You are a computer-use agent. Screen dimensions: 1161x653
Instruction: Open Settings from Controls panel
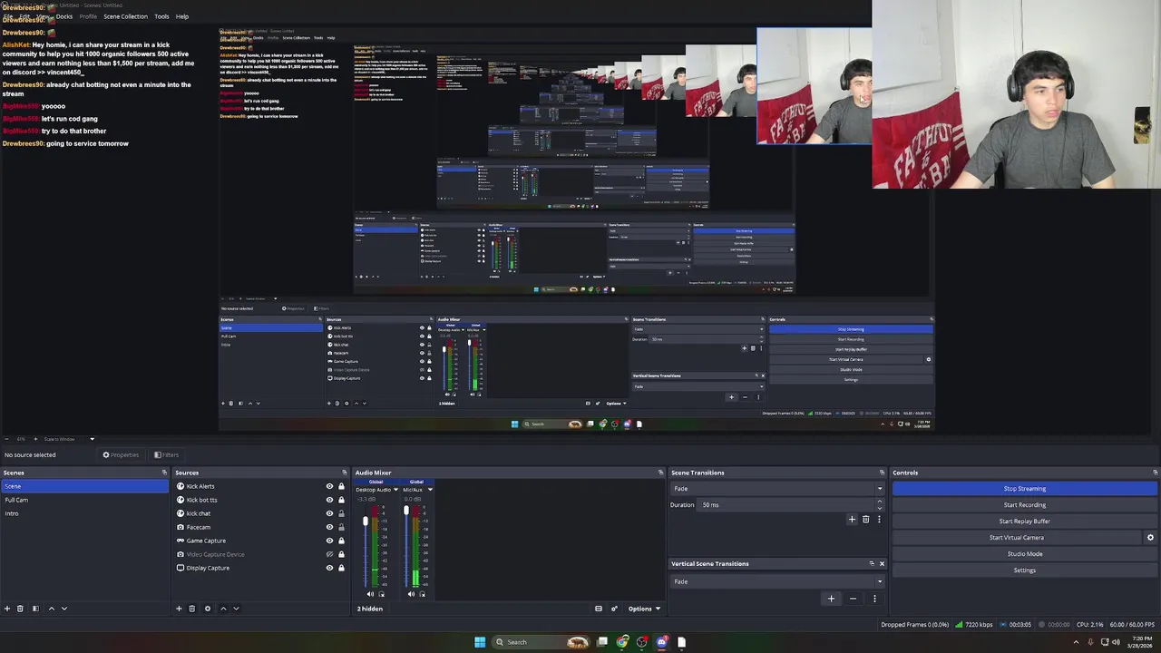pos(1025,570)
